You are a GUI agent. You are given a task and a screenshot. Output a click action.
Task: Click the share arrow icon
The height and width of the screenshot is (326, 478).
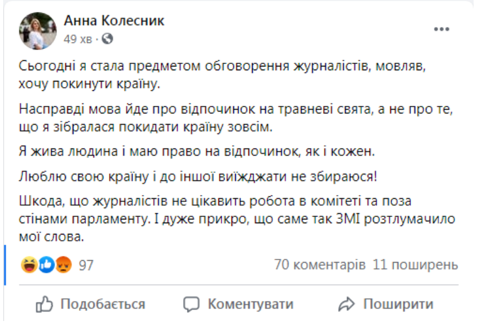[346, 305]
